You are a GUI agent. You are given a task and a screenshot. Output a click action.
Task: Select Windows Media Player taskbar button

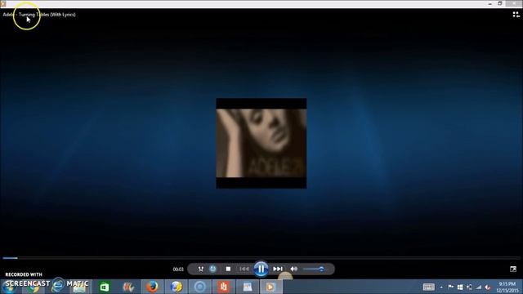point(270,287)
